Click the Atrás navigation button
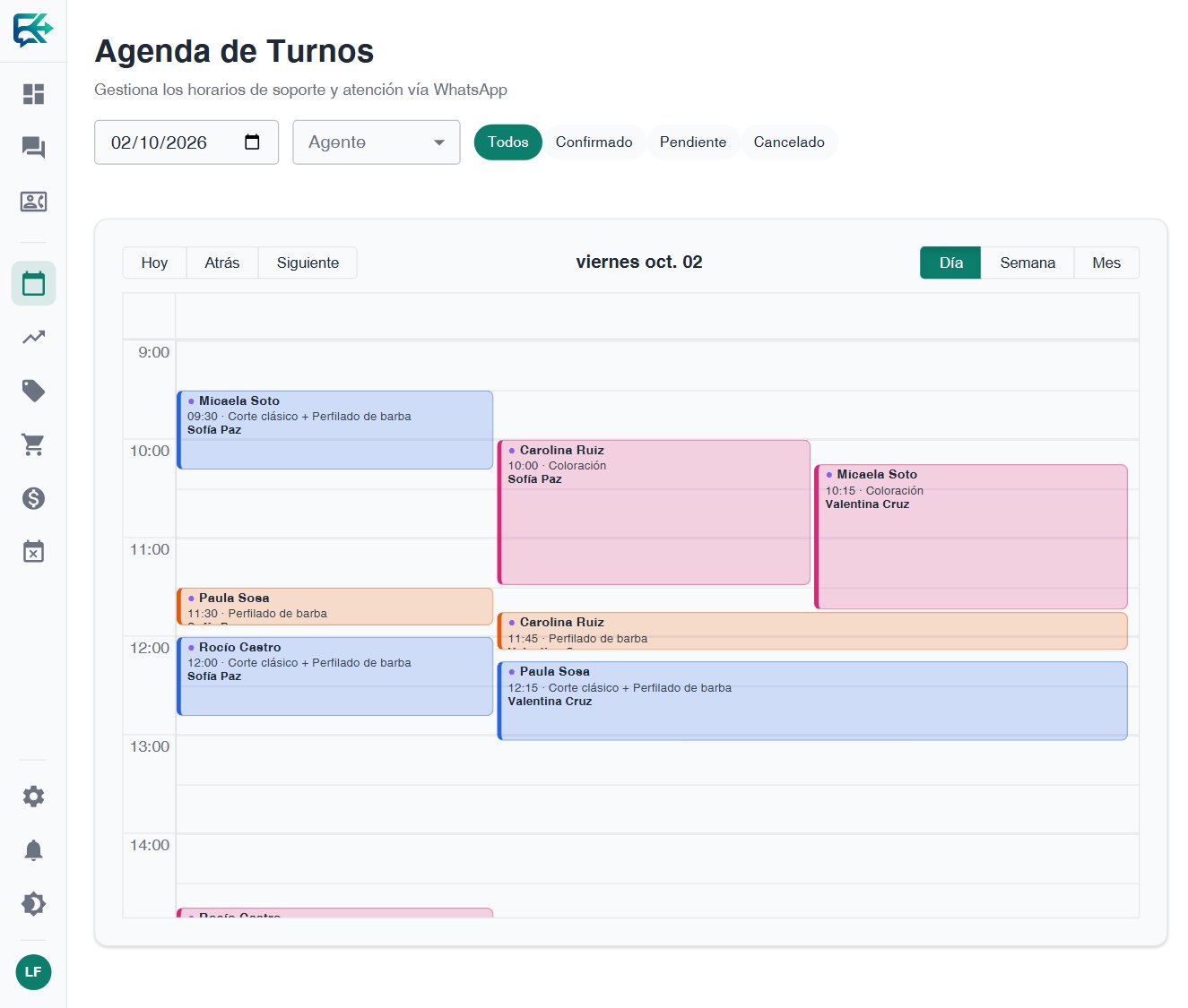Image resolution: width=1188 pixels, height=1008 pixels. (222, 263)
